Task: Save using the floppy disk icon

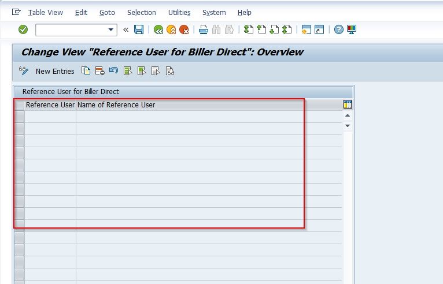Action: (x=139, y=29)
